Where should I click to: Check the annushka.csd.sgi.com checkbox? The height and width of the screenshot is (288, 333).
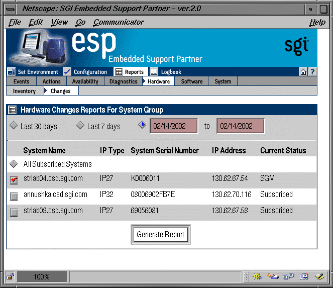(x=14, y=197)
